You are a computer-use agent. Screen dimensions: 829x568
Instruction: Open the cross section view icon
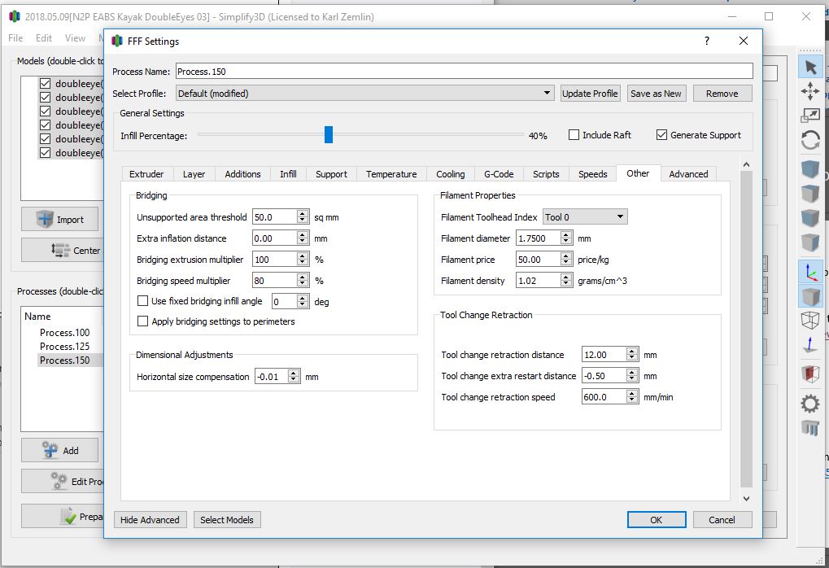(x=810, y=374)
